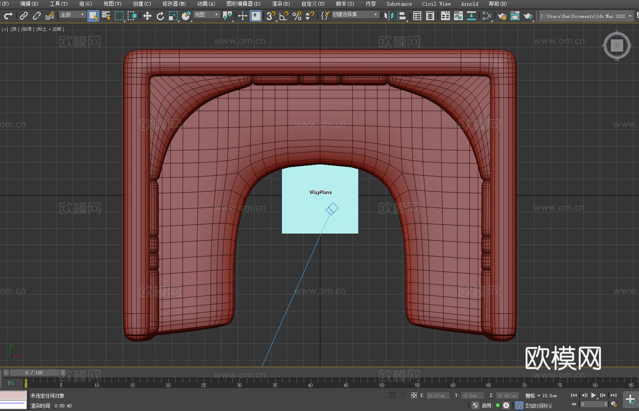Viewport: 639px width, 411px height.
Task: Choose the Select by Name list icon
Action: 106,16
